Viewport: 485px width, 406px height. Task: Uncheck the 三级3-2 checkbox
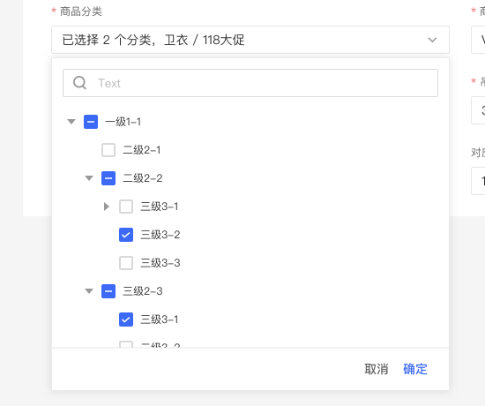126,235
